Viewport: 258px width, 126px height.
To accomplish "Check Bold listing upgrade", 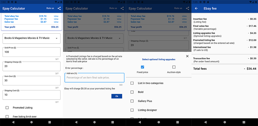I will 132,92.
